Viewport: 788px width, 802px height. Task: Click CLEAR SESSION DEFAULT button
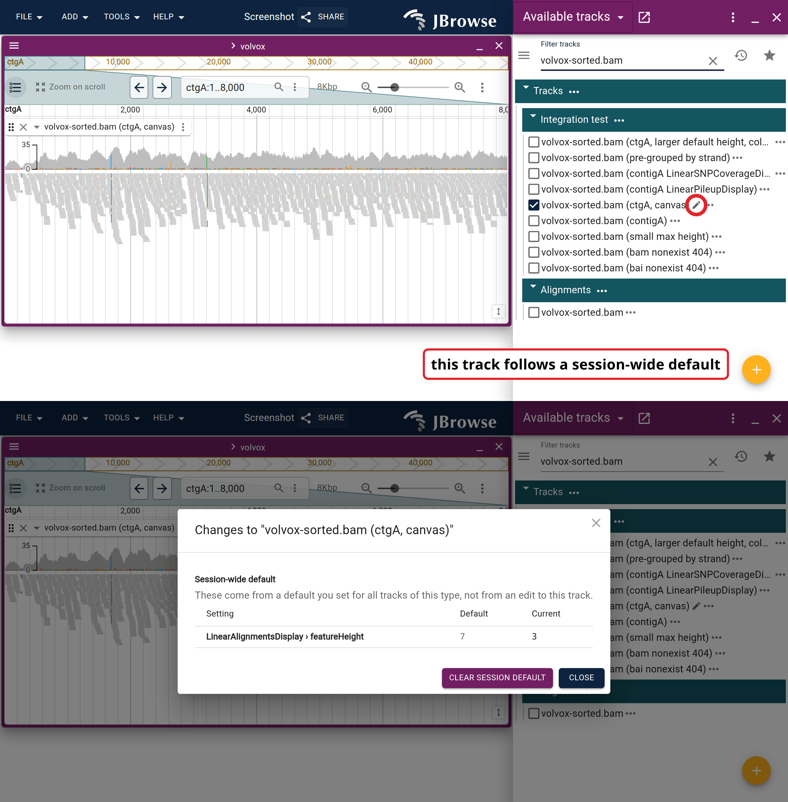pyautogui.click(x=497, y=677)
